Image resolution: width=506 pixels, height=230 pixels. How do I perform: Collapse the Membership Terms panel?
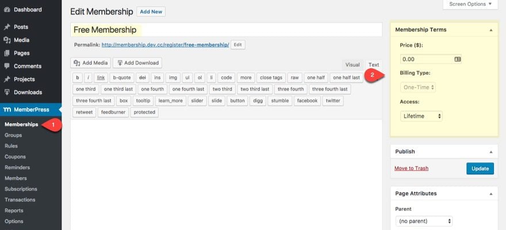491,30
